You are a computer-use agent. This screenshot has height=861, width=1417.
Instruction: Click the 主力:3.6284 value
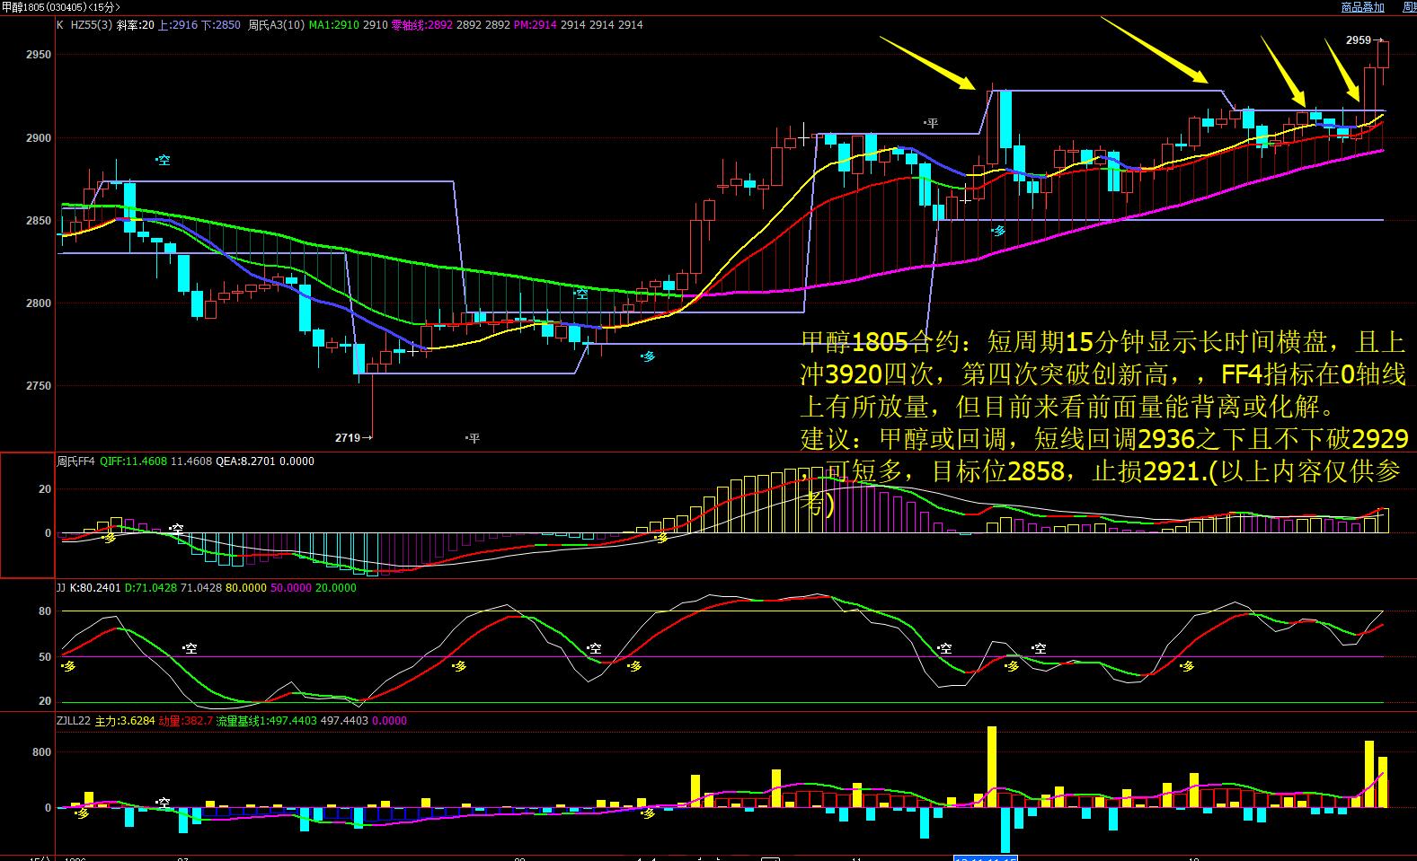click(x=125, y=721)
